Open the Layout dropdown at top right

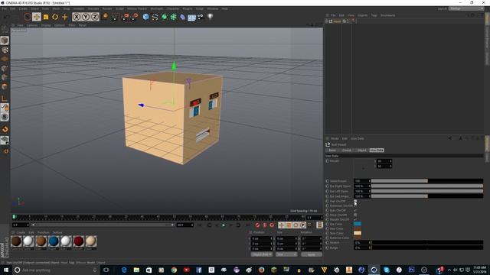tap(466, 8)
